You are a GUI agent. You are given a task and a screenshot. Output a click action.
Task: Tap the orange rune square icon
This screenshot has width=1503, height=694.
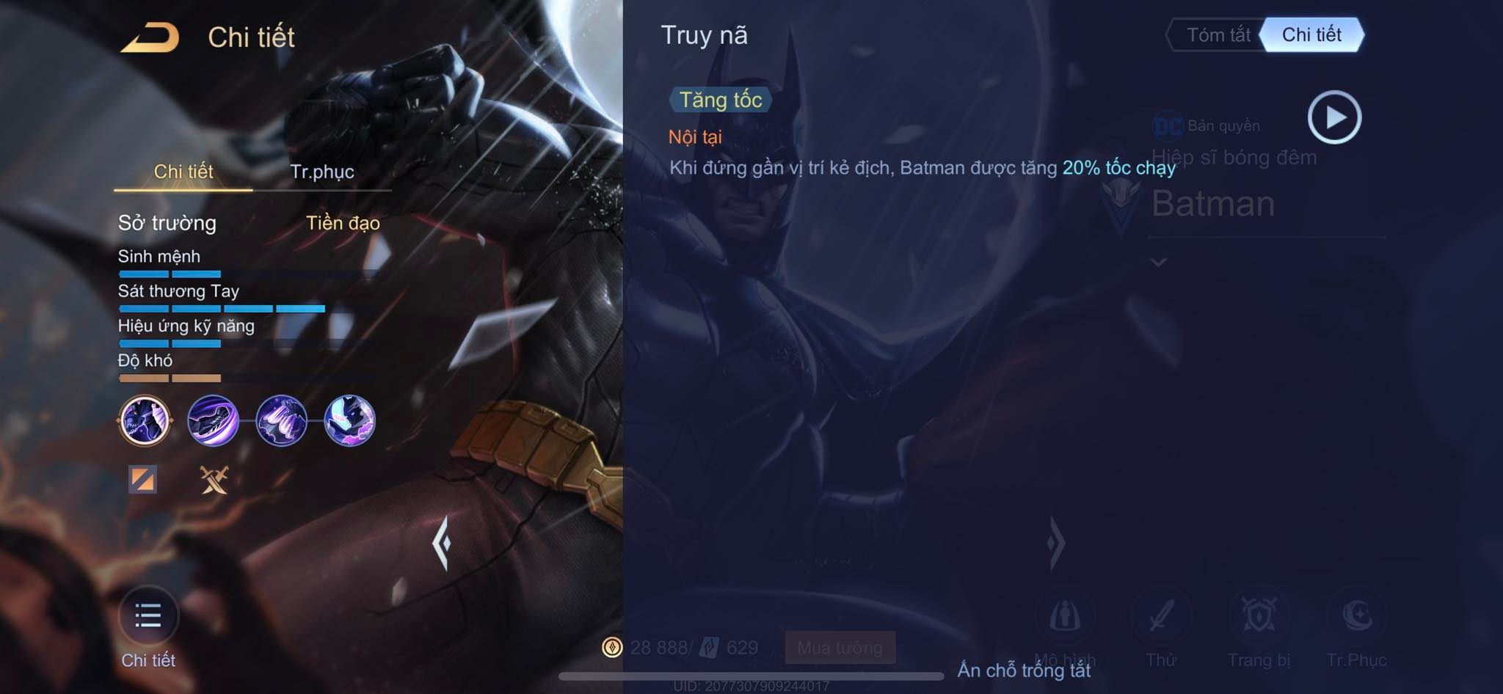point(142,480)
